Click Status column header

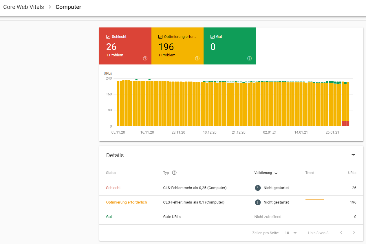(111, 173)
